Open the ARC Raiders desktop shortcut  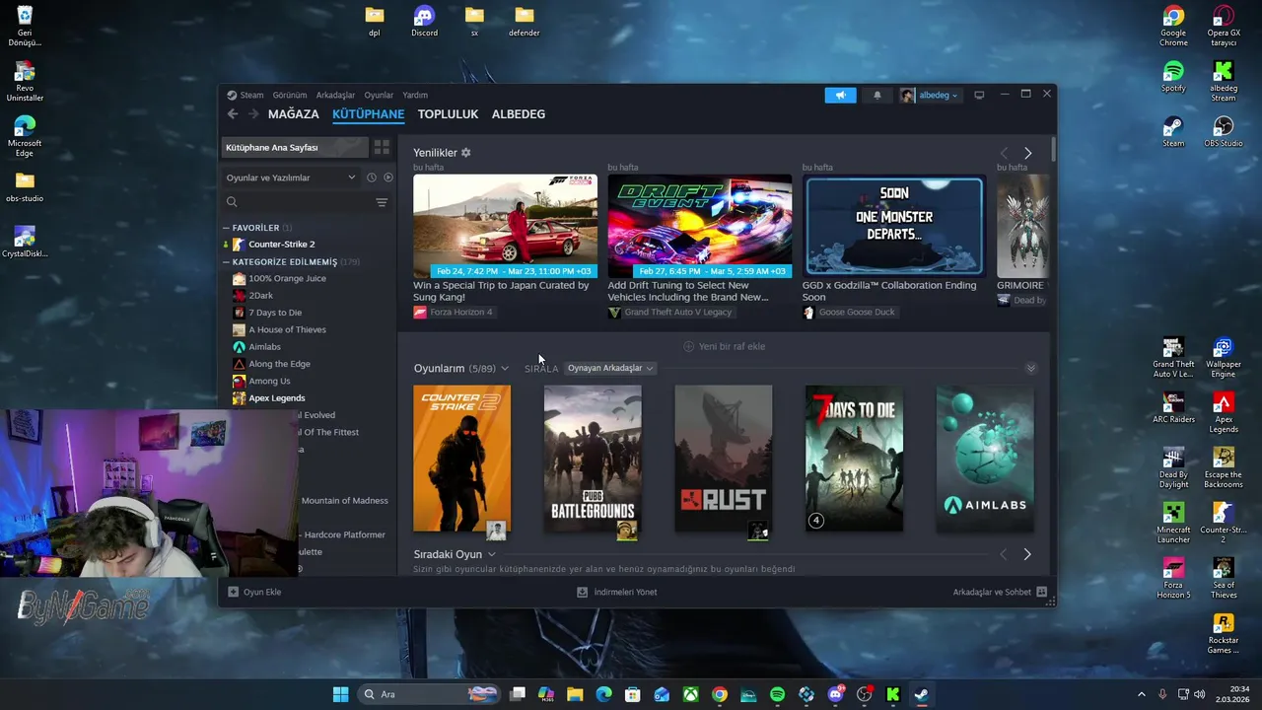point(1173,407)
